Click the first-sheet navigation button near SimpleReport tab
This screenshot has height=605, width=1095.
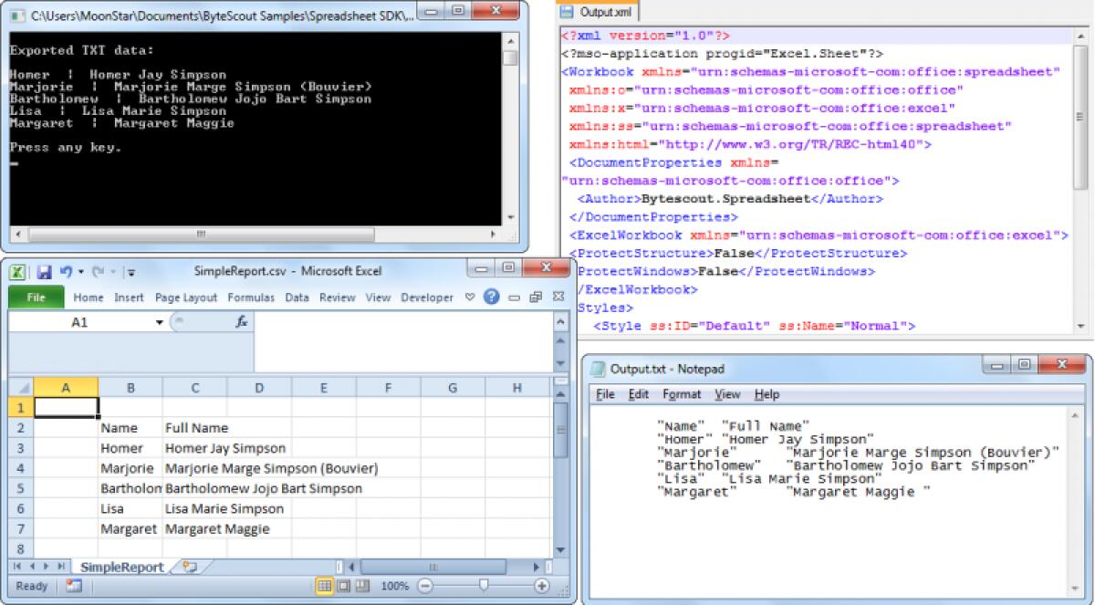16,567
